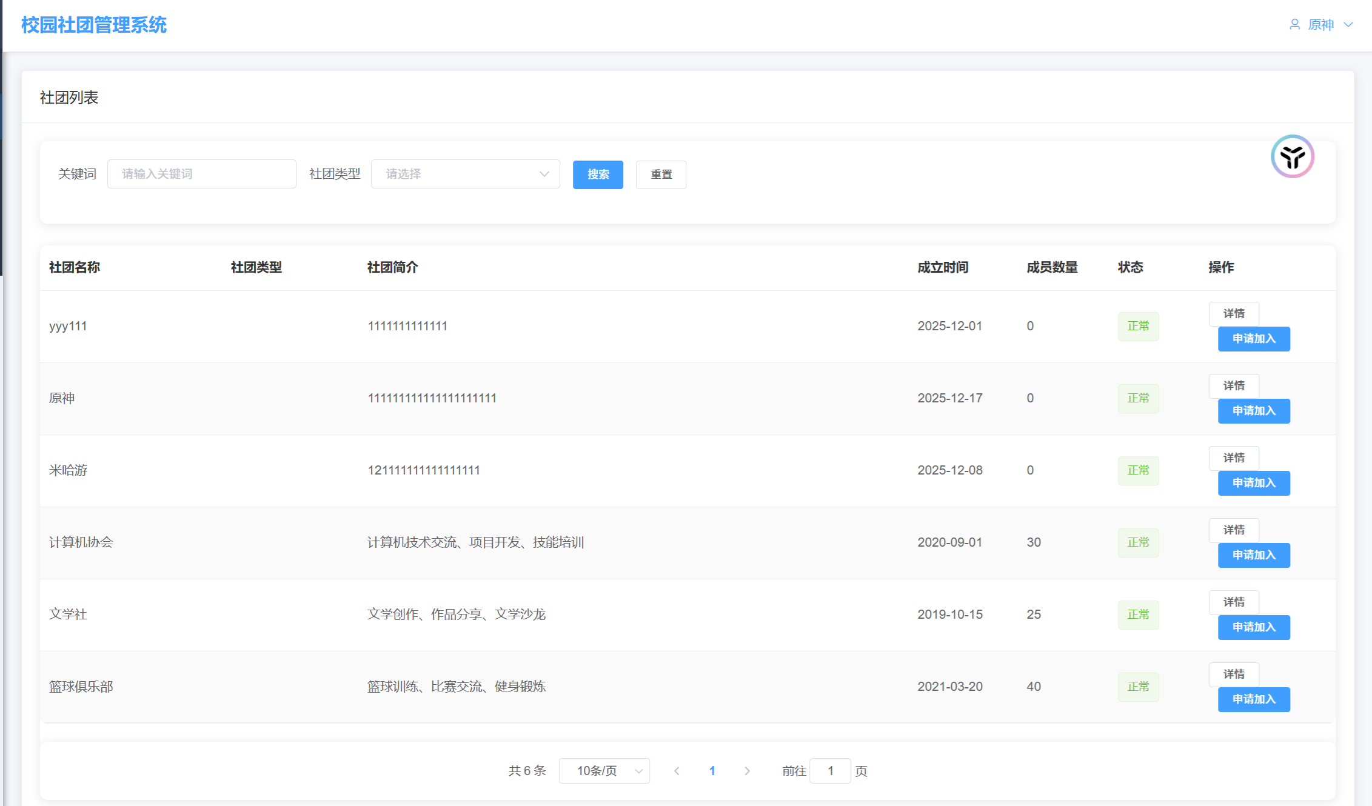
Task: Open the 社团类型 select dropdown
Action: 465,174
